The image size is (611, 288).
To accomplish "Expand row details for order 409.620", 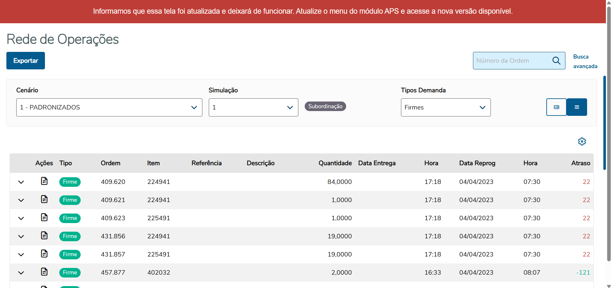I will click(x=21, y=182).
